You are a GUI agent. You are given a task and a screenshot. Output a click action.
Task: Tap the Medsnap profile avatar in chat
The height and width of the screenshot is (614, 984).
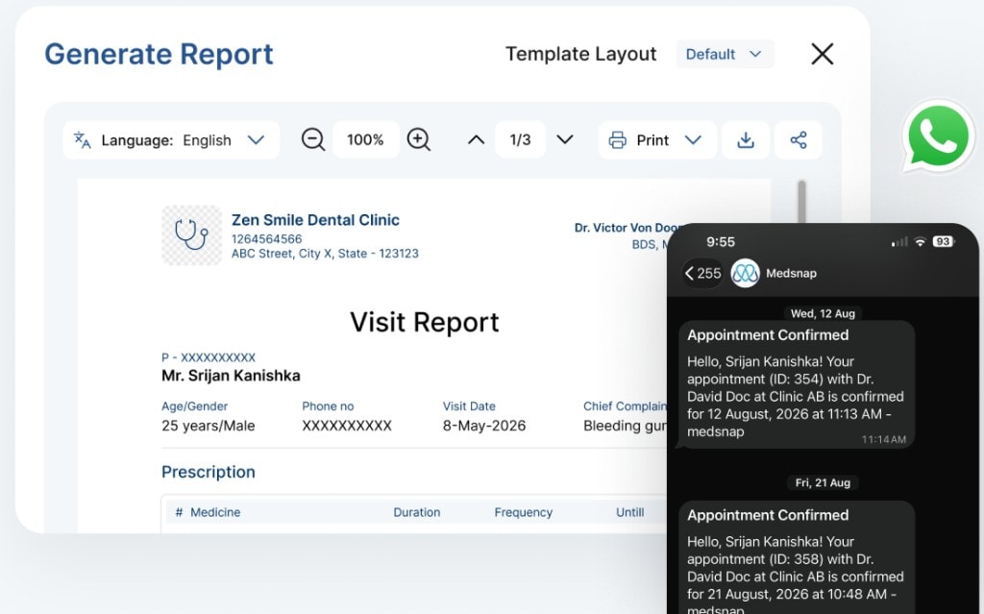[x=746, y=273]
